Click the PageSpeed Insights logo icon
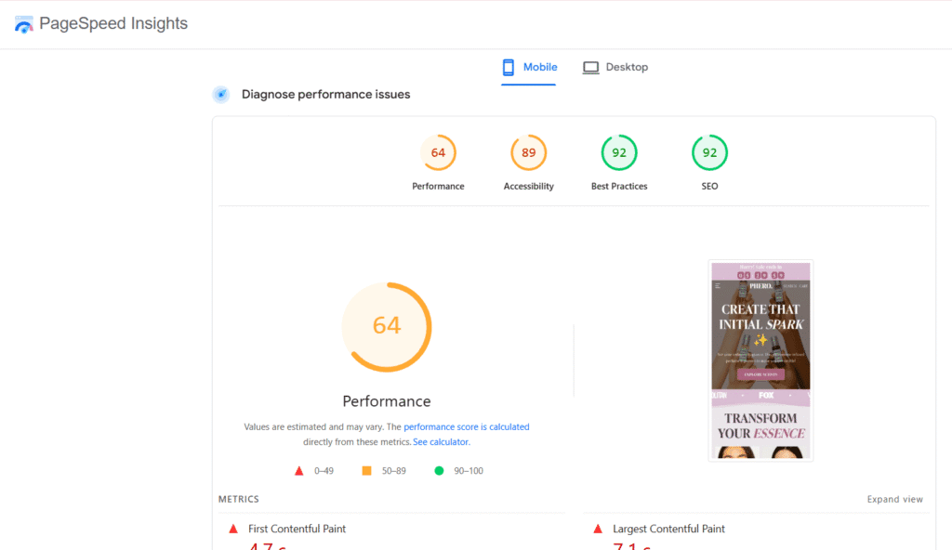Viewport: 952px width, 550px height. 23,23
